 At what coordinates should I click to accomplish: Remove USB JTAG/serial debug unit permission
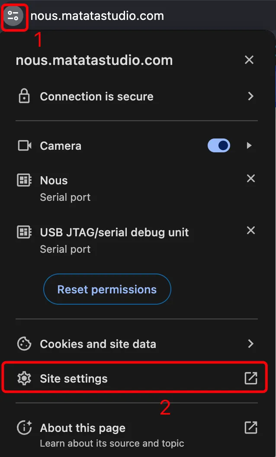(251, 231)
